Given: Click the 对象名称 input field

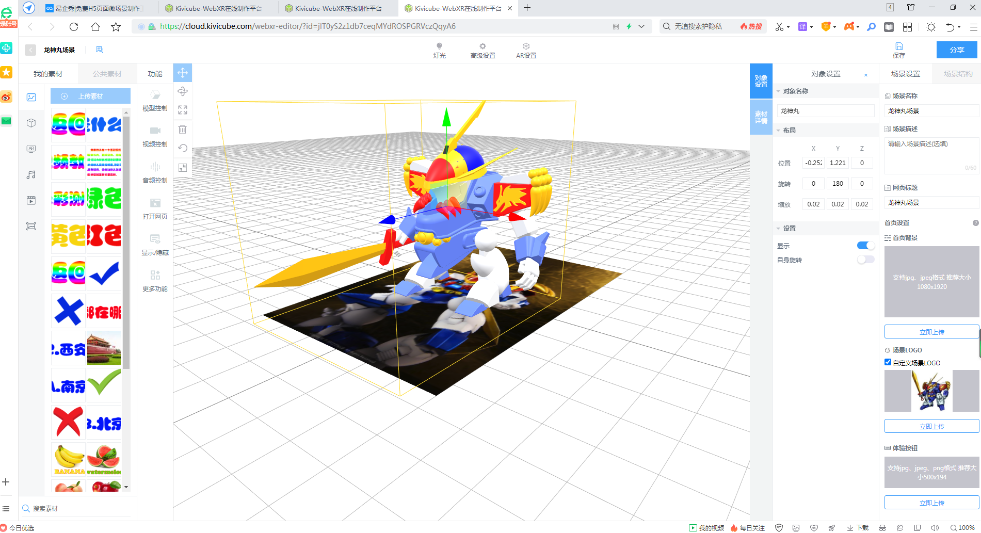Looking at the screenshot, I should [826, 110].
